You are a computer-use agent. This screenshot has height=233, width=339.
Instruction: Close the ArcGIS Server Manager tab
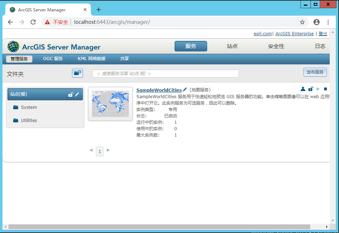point(85,10)
